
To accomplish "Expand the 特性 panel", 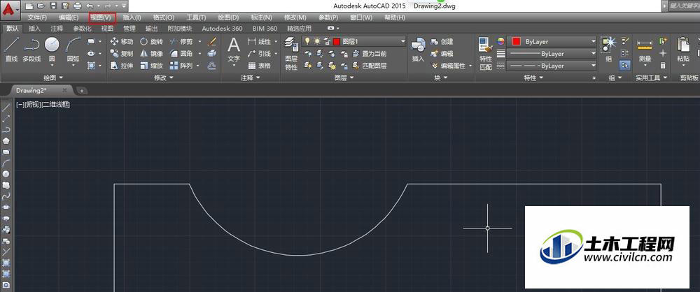I will [x=533, y=78].
